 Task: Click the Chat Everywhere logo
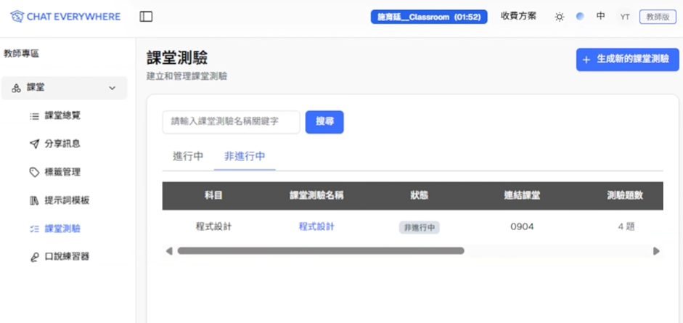tap(65, 17)
